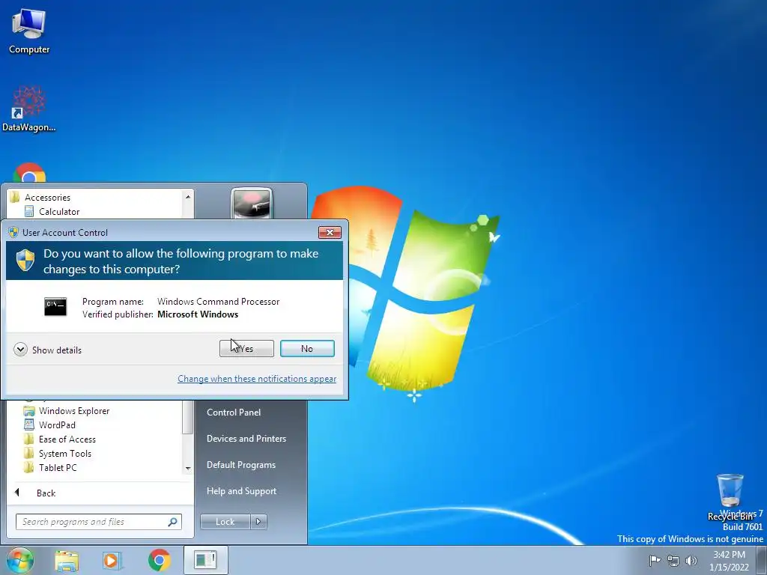Click the user account picture in Start menu
The image size is (767, 575).
[x=252, y=204]
